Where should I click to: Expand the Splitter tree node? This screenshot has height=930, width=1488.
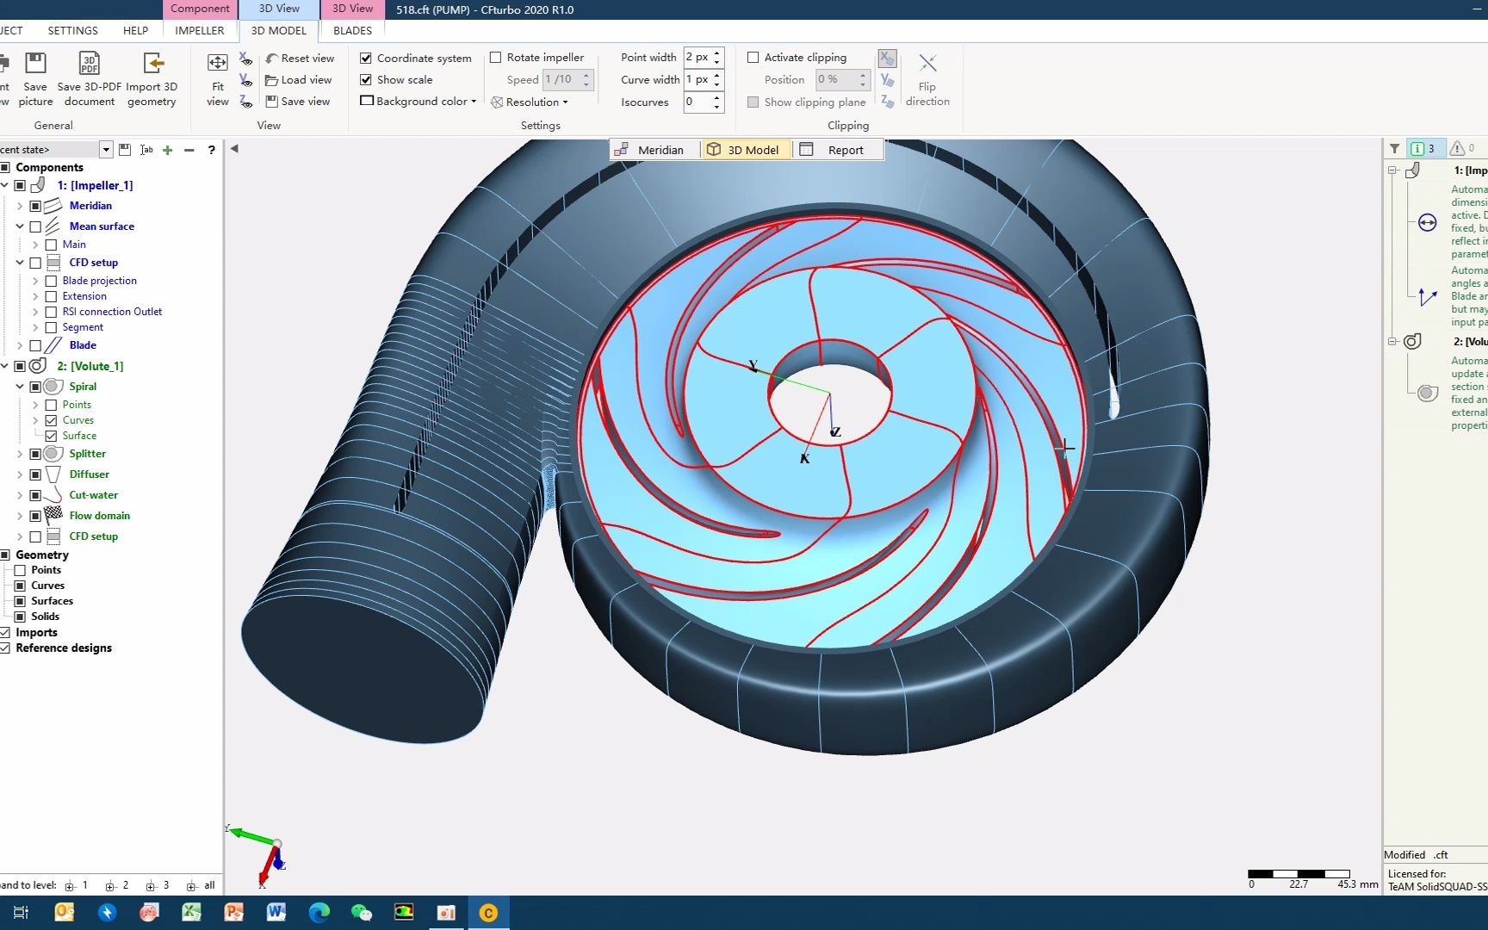[x=20, y=454]
